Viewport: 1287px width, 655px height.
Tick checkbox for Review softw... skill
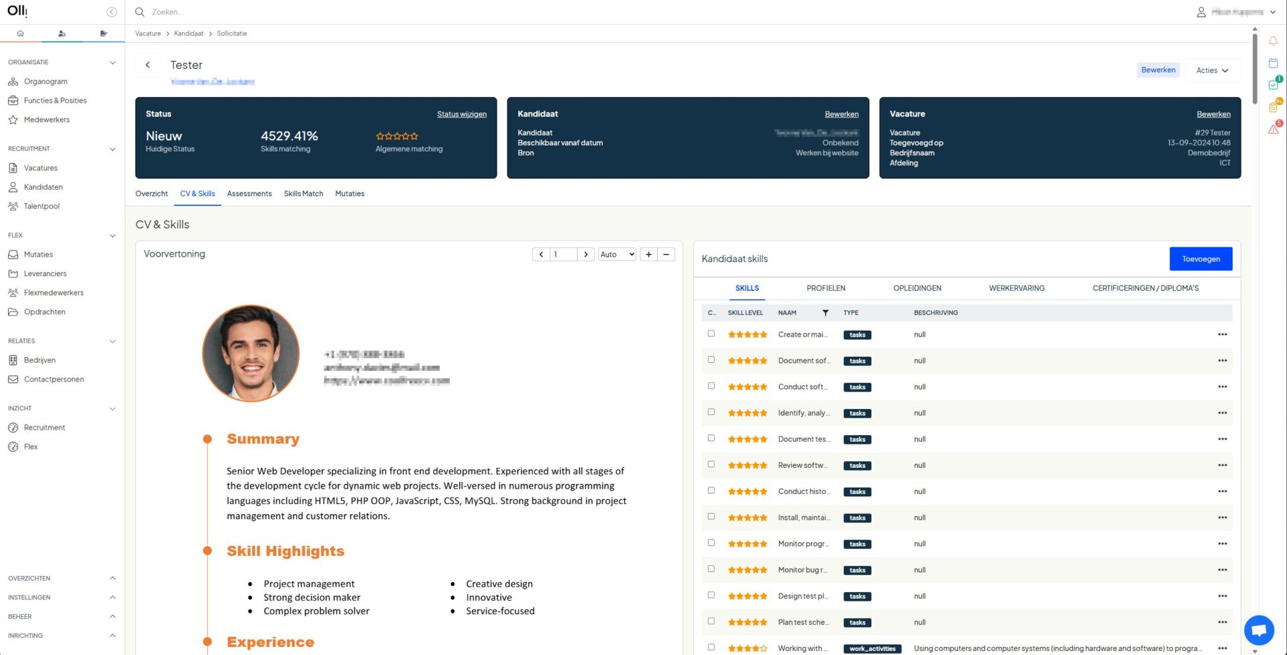[x=711, y=465]
